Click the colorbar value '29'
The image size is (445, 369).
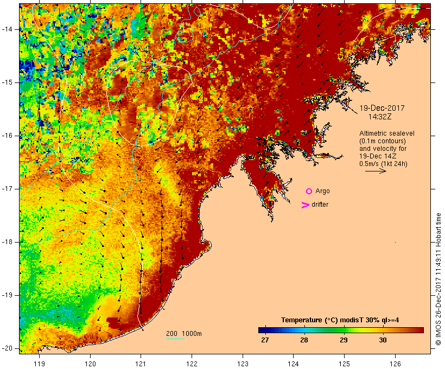click(344, 340)
